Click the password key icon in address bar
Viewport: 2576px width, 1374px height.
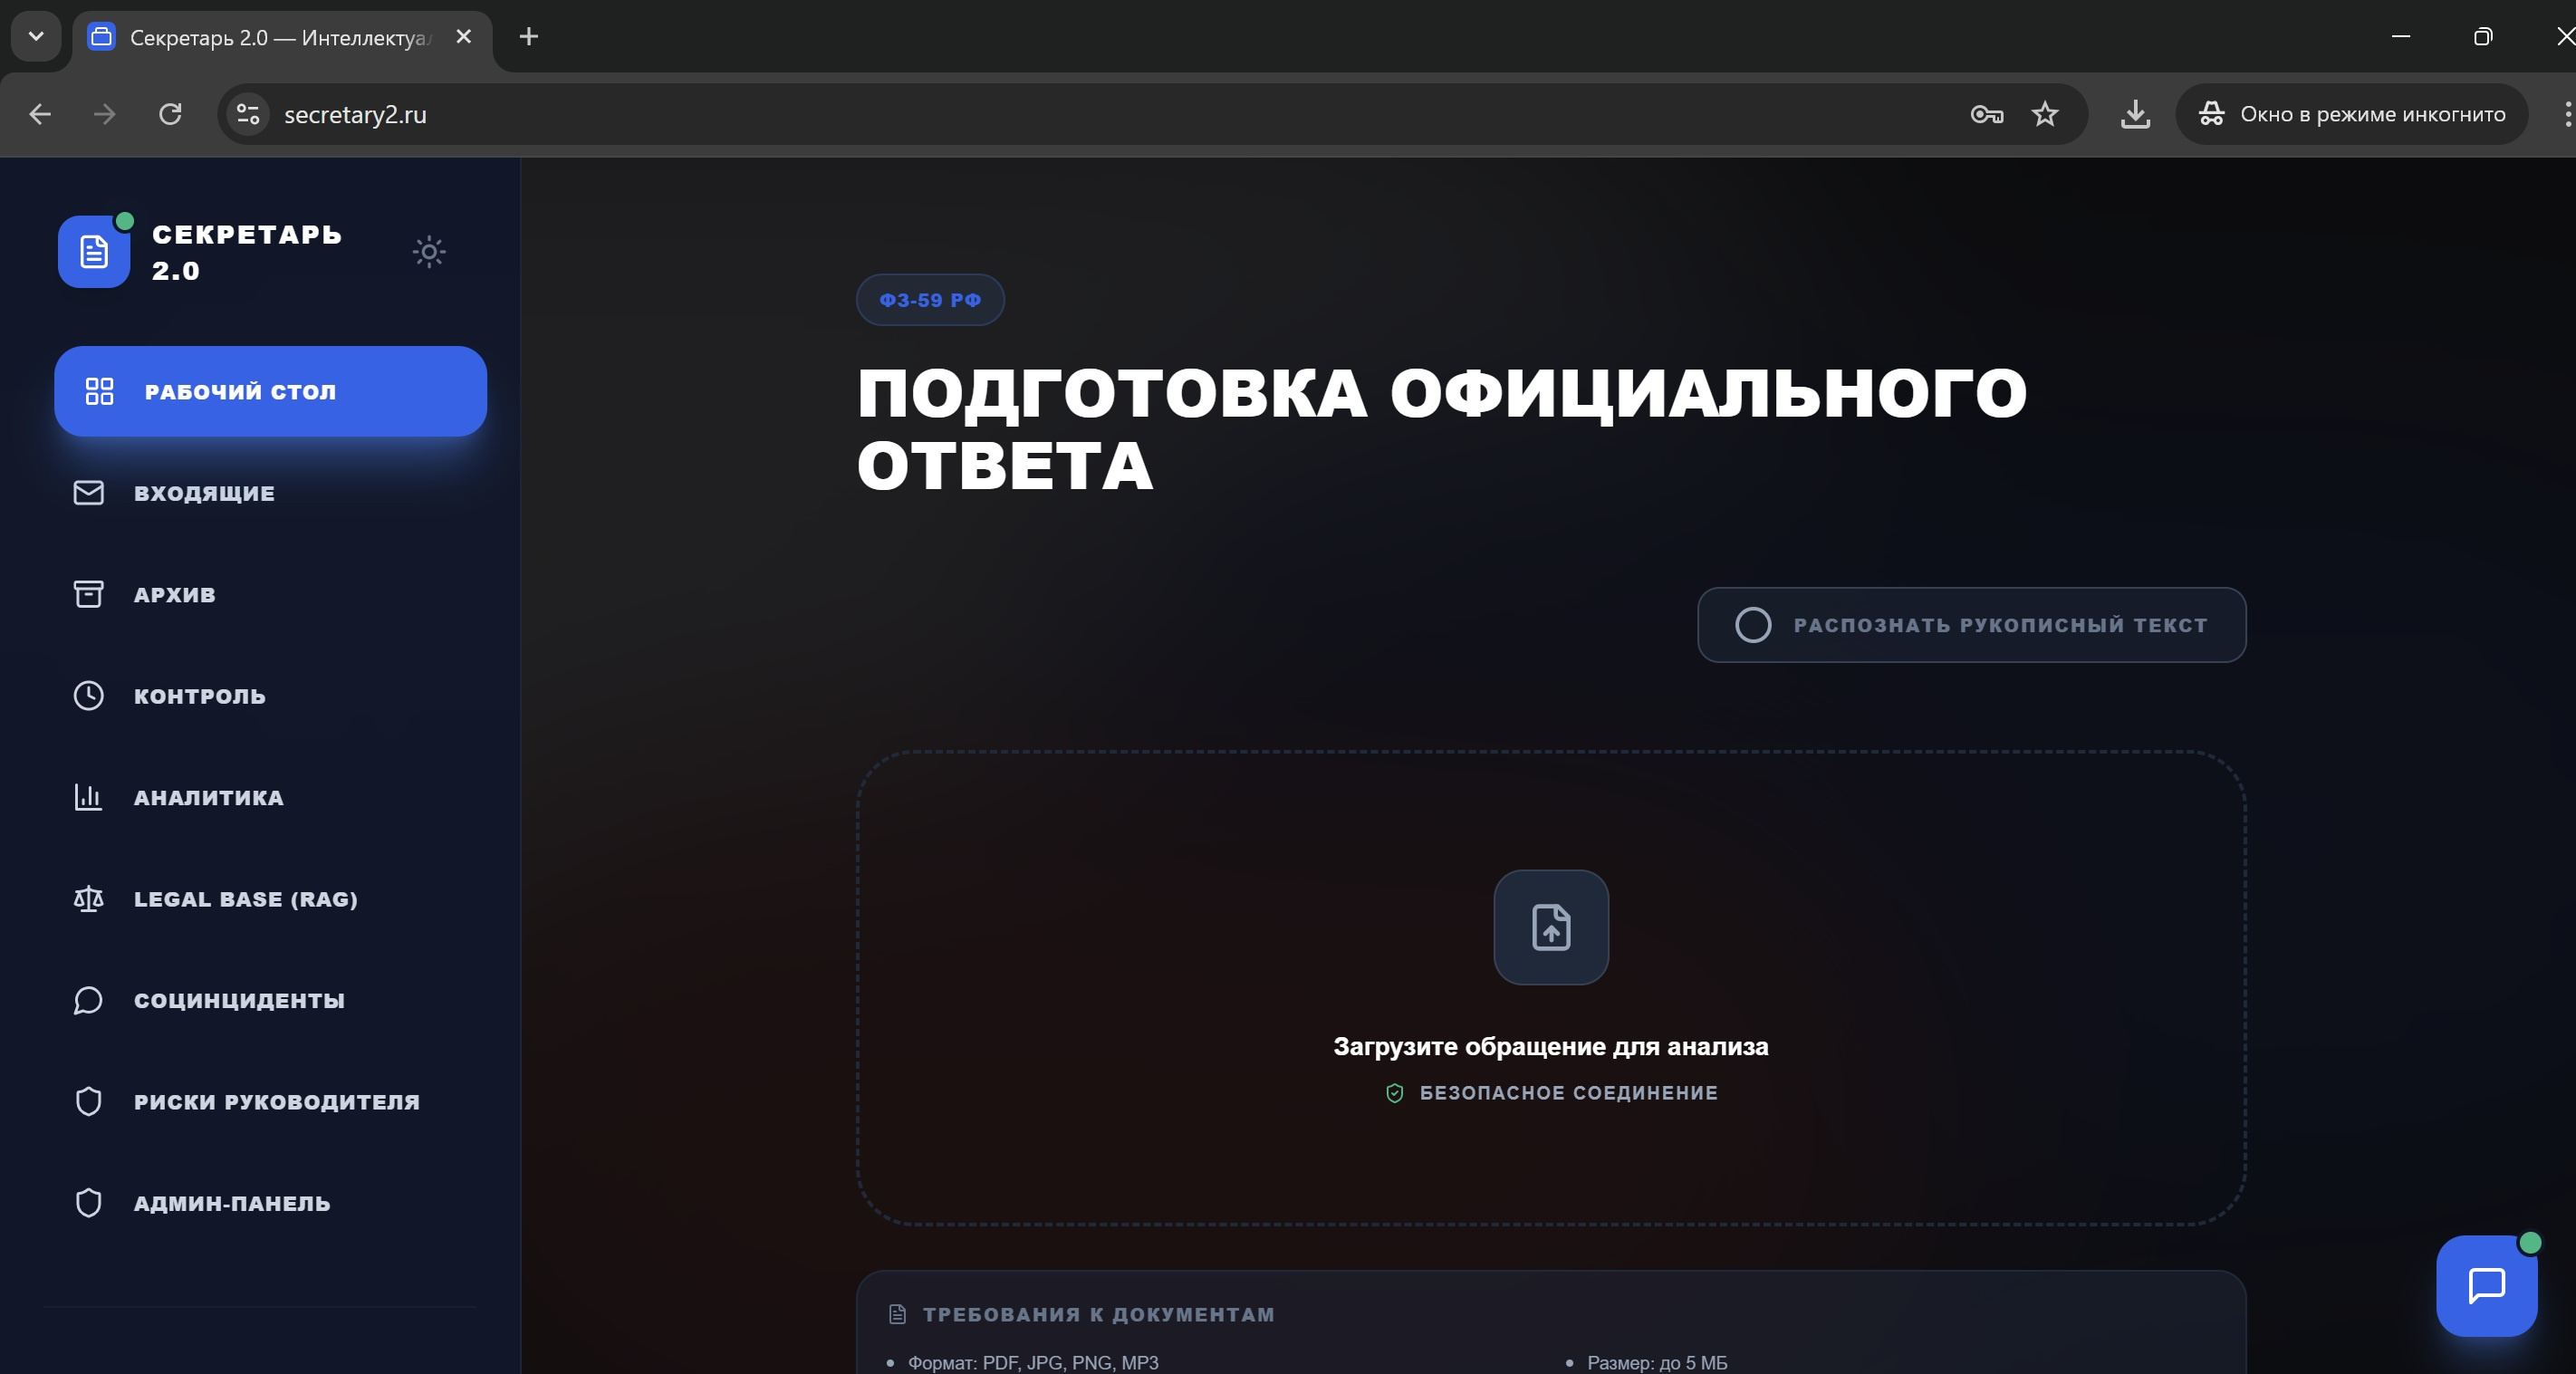[1986, 114]
